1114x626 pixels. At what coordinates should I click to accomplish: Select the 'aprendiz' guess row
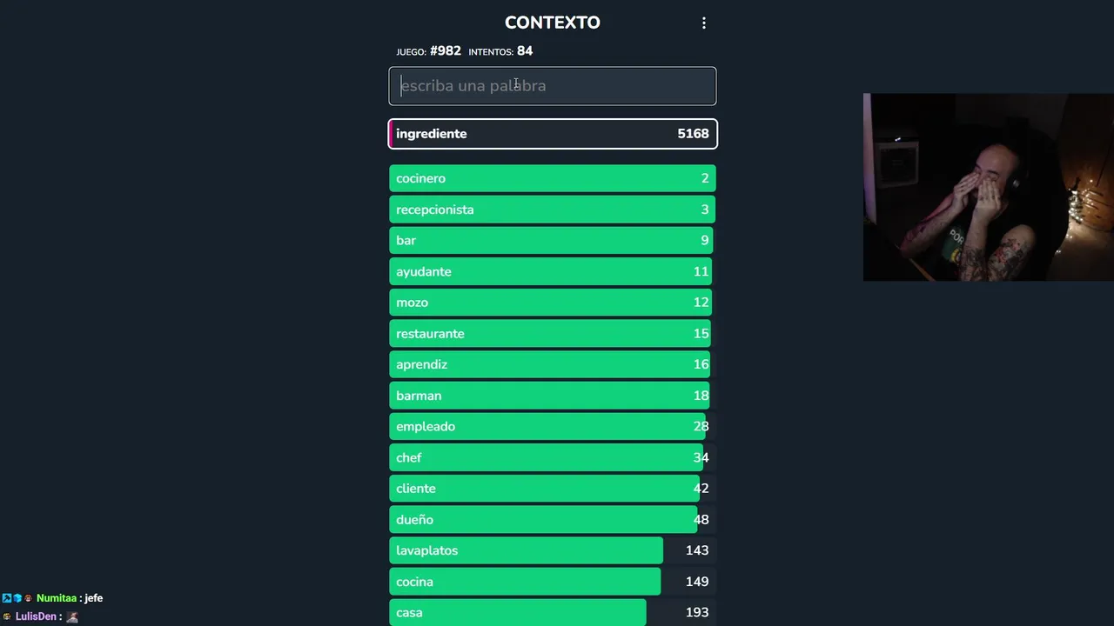click(553, 364)
